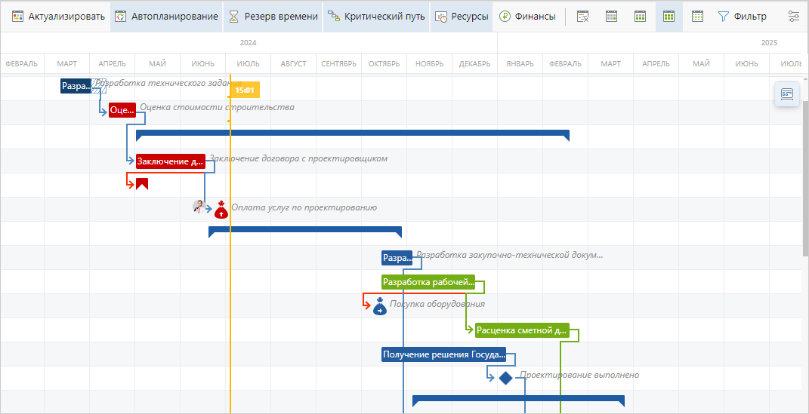This screenshot has height=414, width=809.
Task: Open the Ресурсы view
Action: point(462,17)
